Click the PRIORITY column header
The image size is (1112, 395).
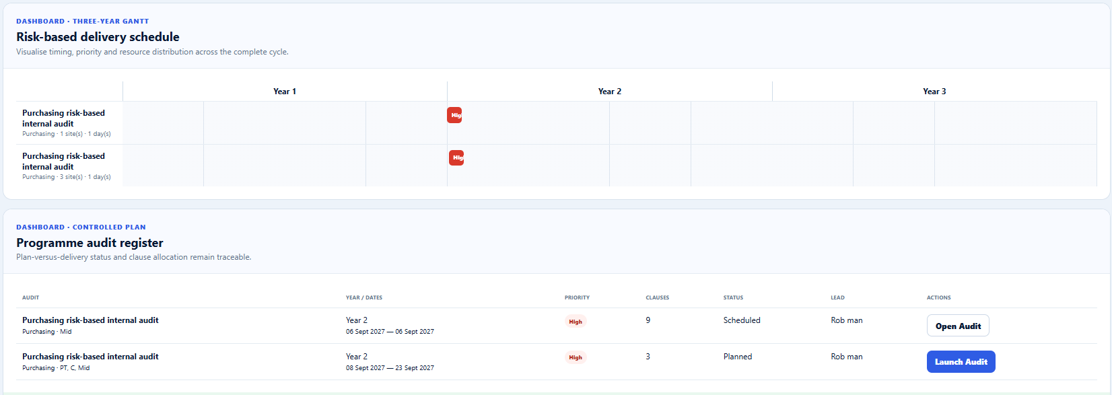(x=577, y=297)
